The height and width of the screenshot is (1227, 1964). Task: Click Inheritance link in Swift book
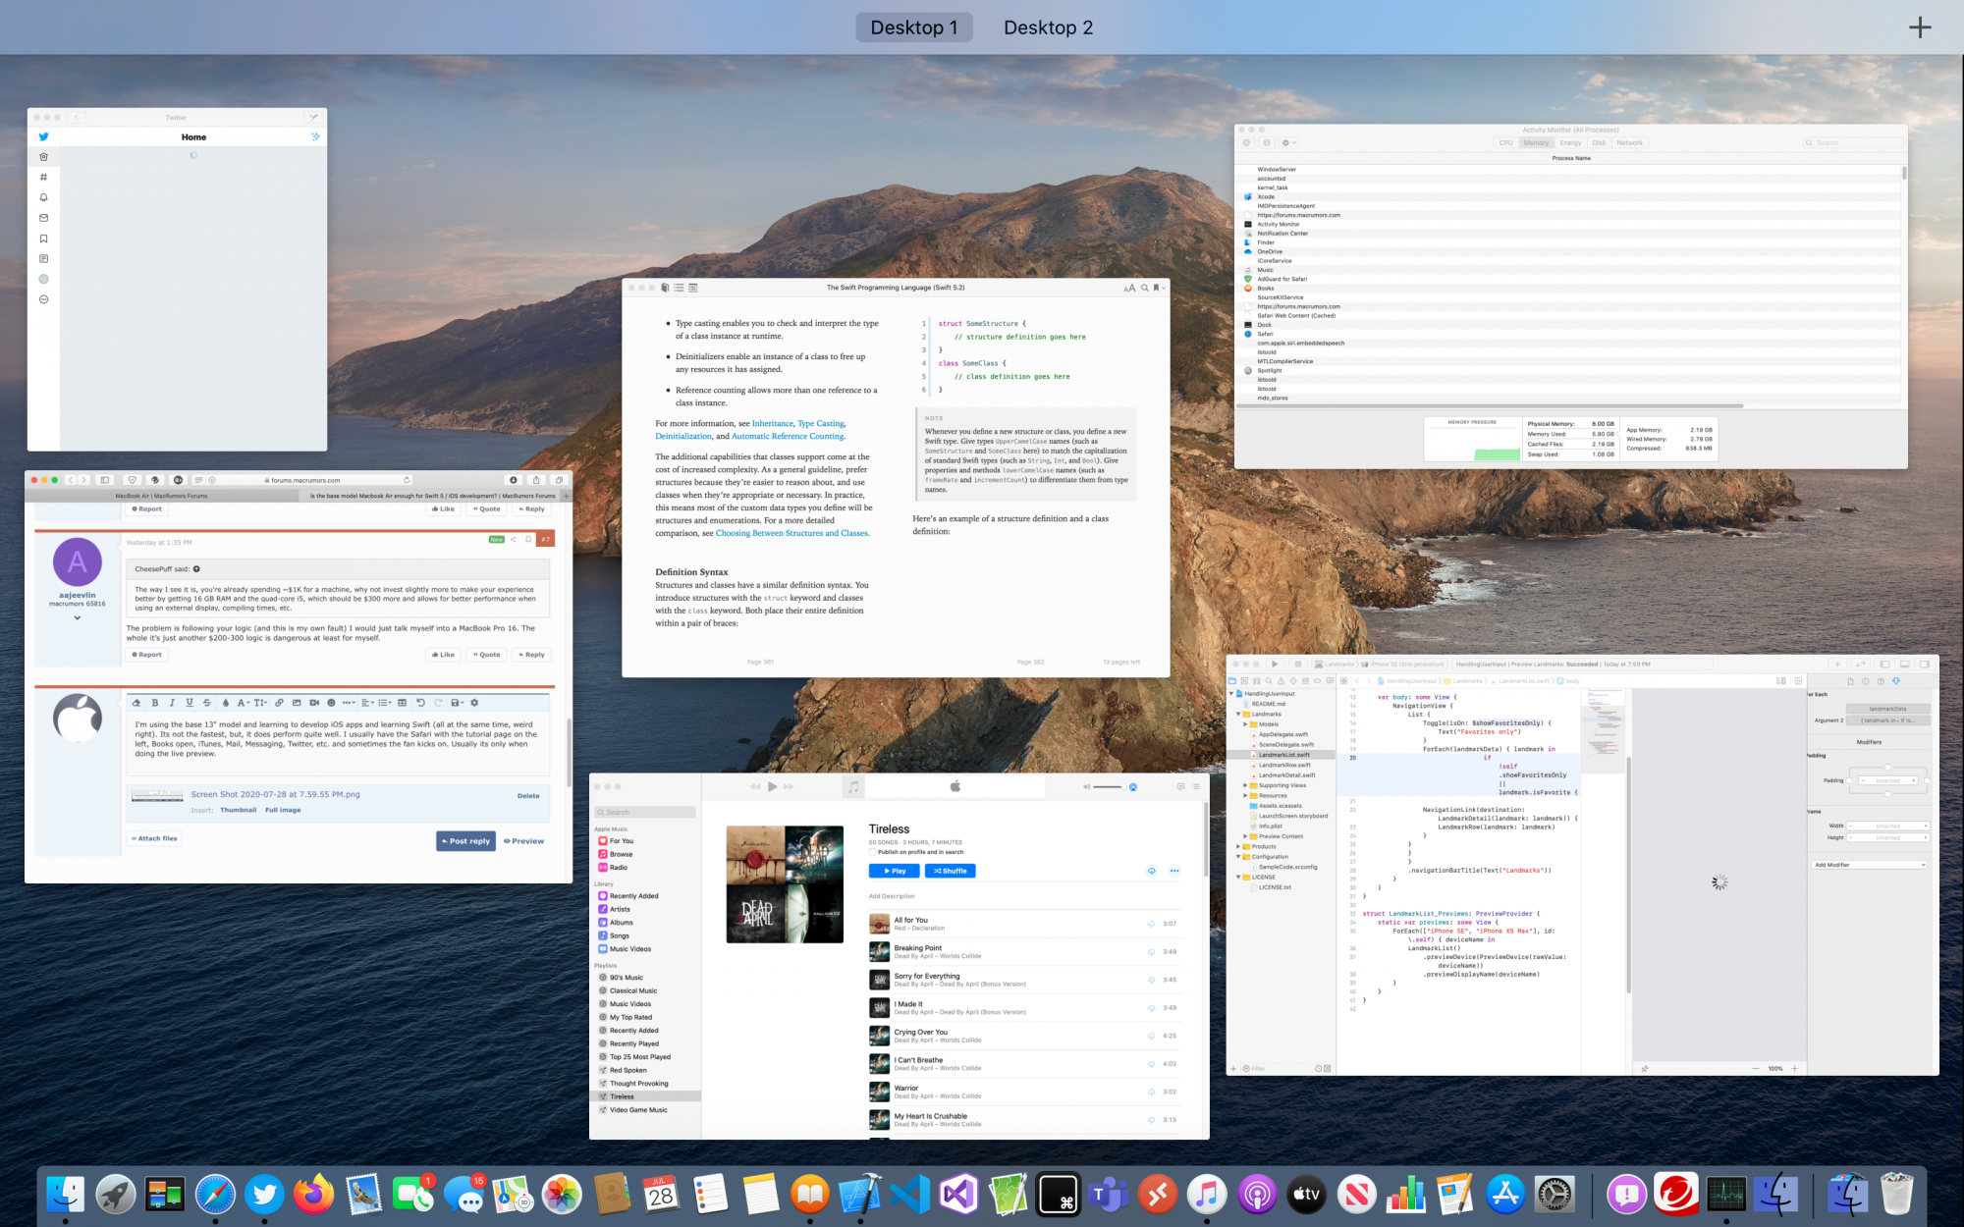tap(773, 424)
